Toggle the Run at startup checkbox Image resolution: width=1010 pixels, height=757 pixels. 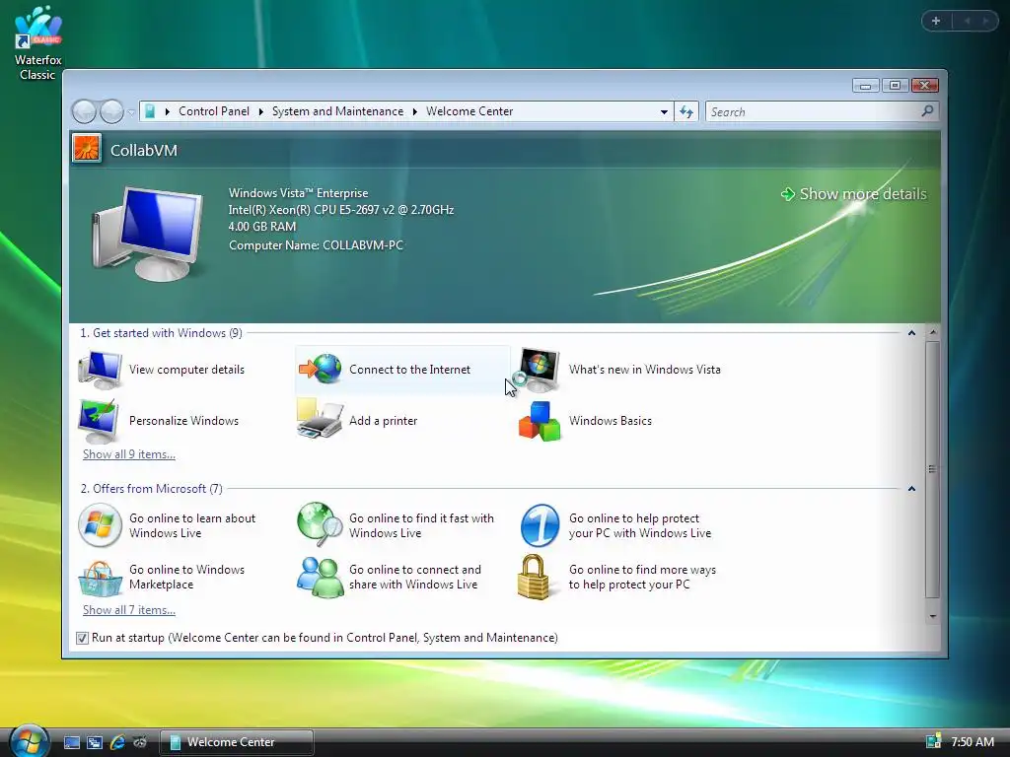[x=83, y=638]
